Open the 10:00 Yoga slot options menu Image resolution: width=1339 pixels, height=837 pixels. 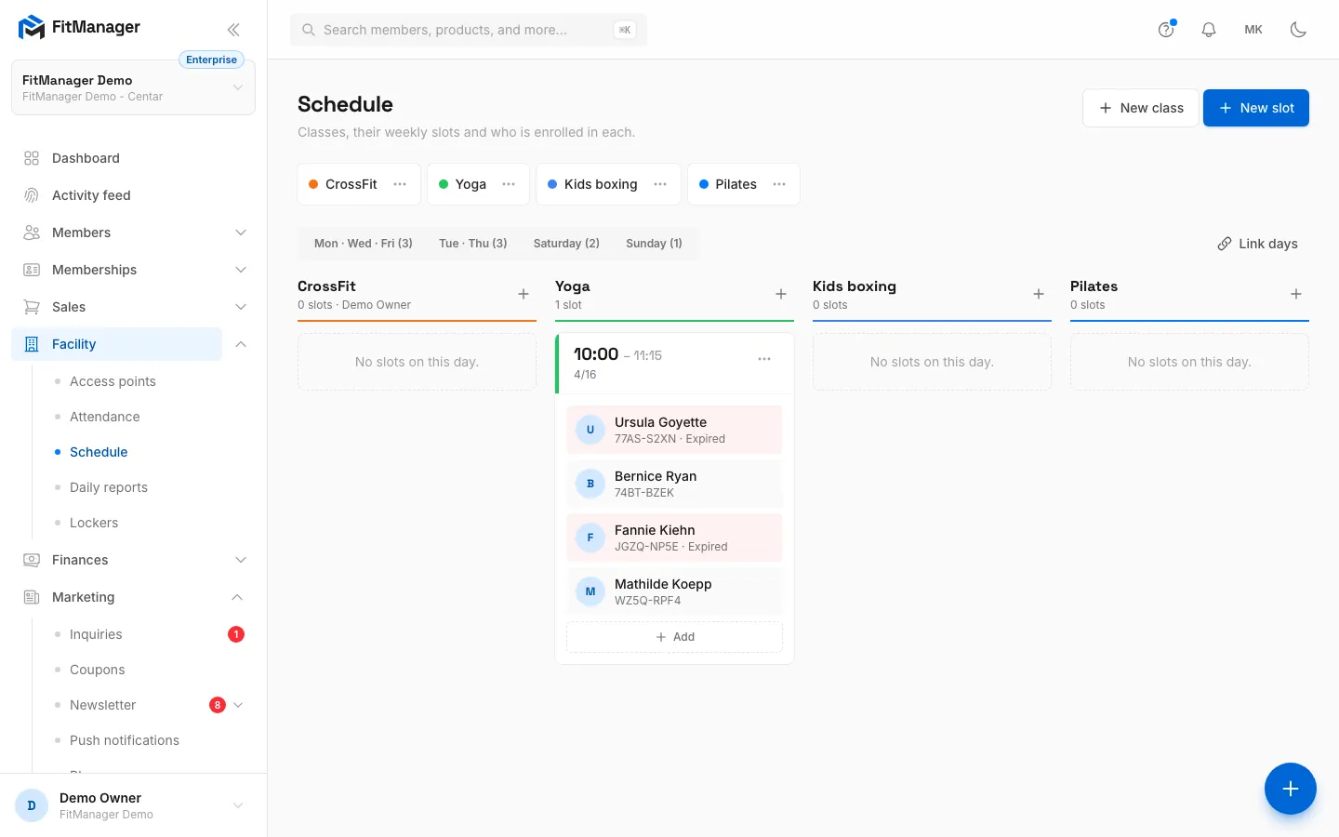(764, 359)
